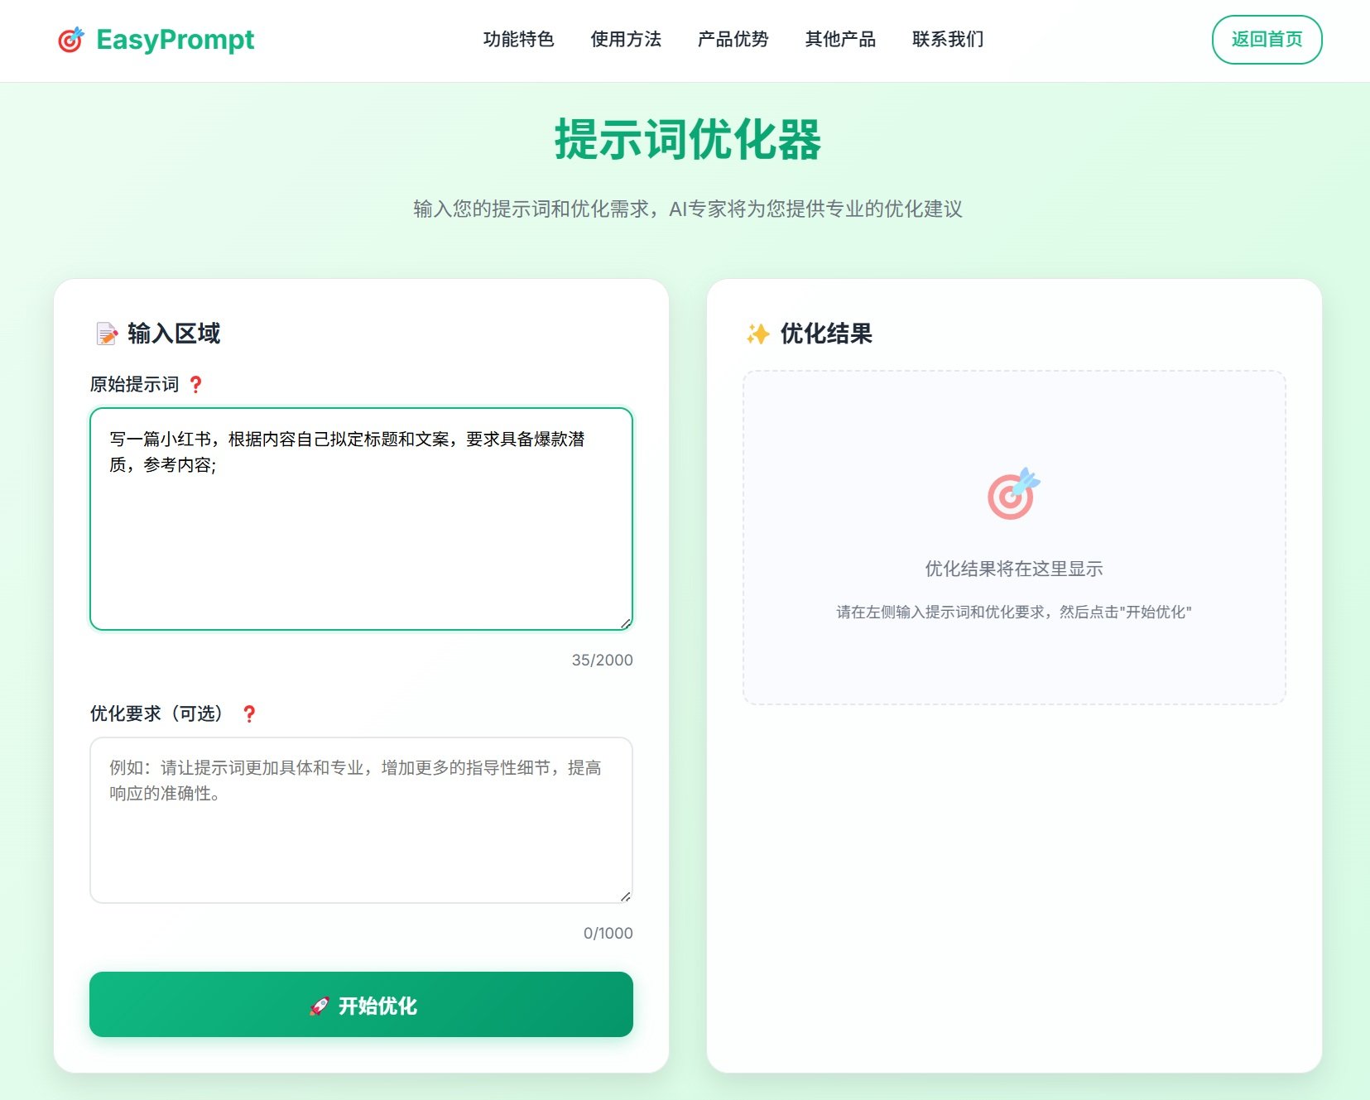Click inside the 原始提示词 text area
This screenshot has width=1370, height=1100.
pyautogui.click(x=360, y=519)
